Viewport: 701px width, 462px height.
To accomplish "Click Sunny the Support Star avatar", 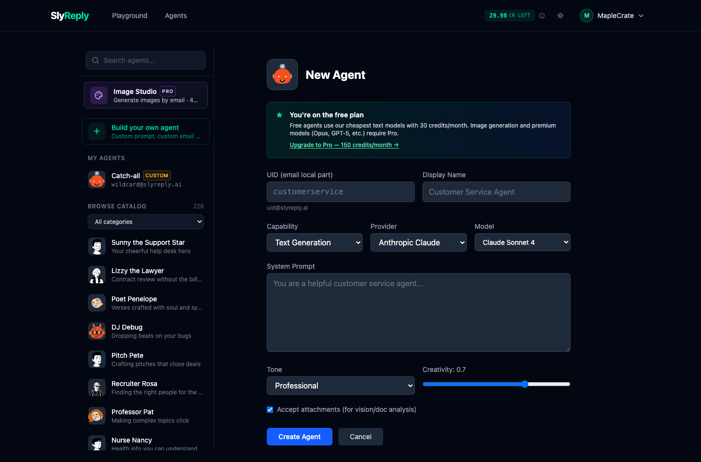I will point(97,246).
